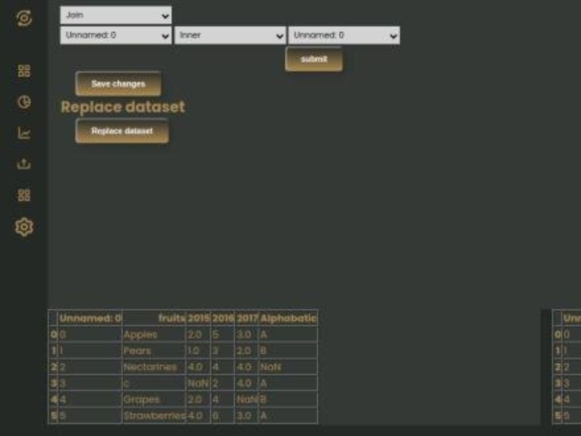Click the fruits column header
This screenshot has width=581, height=436.
(154, 318)
